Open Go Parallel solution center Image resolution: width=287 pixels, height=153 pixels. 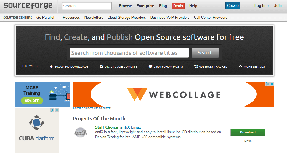click(45, 18)
